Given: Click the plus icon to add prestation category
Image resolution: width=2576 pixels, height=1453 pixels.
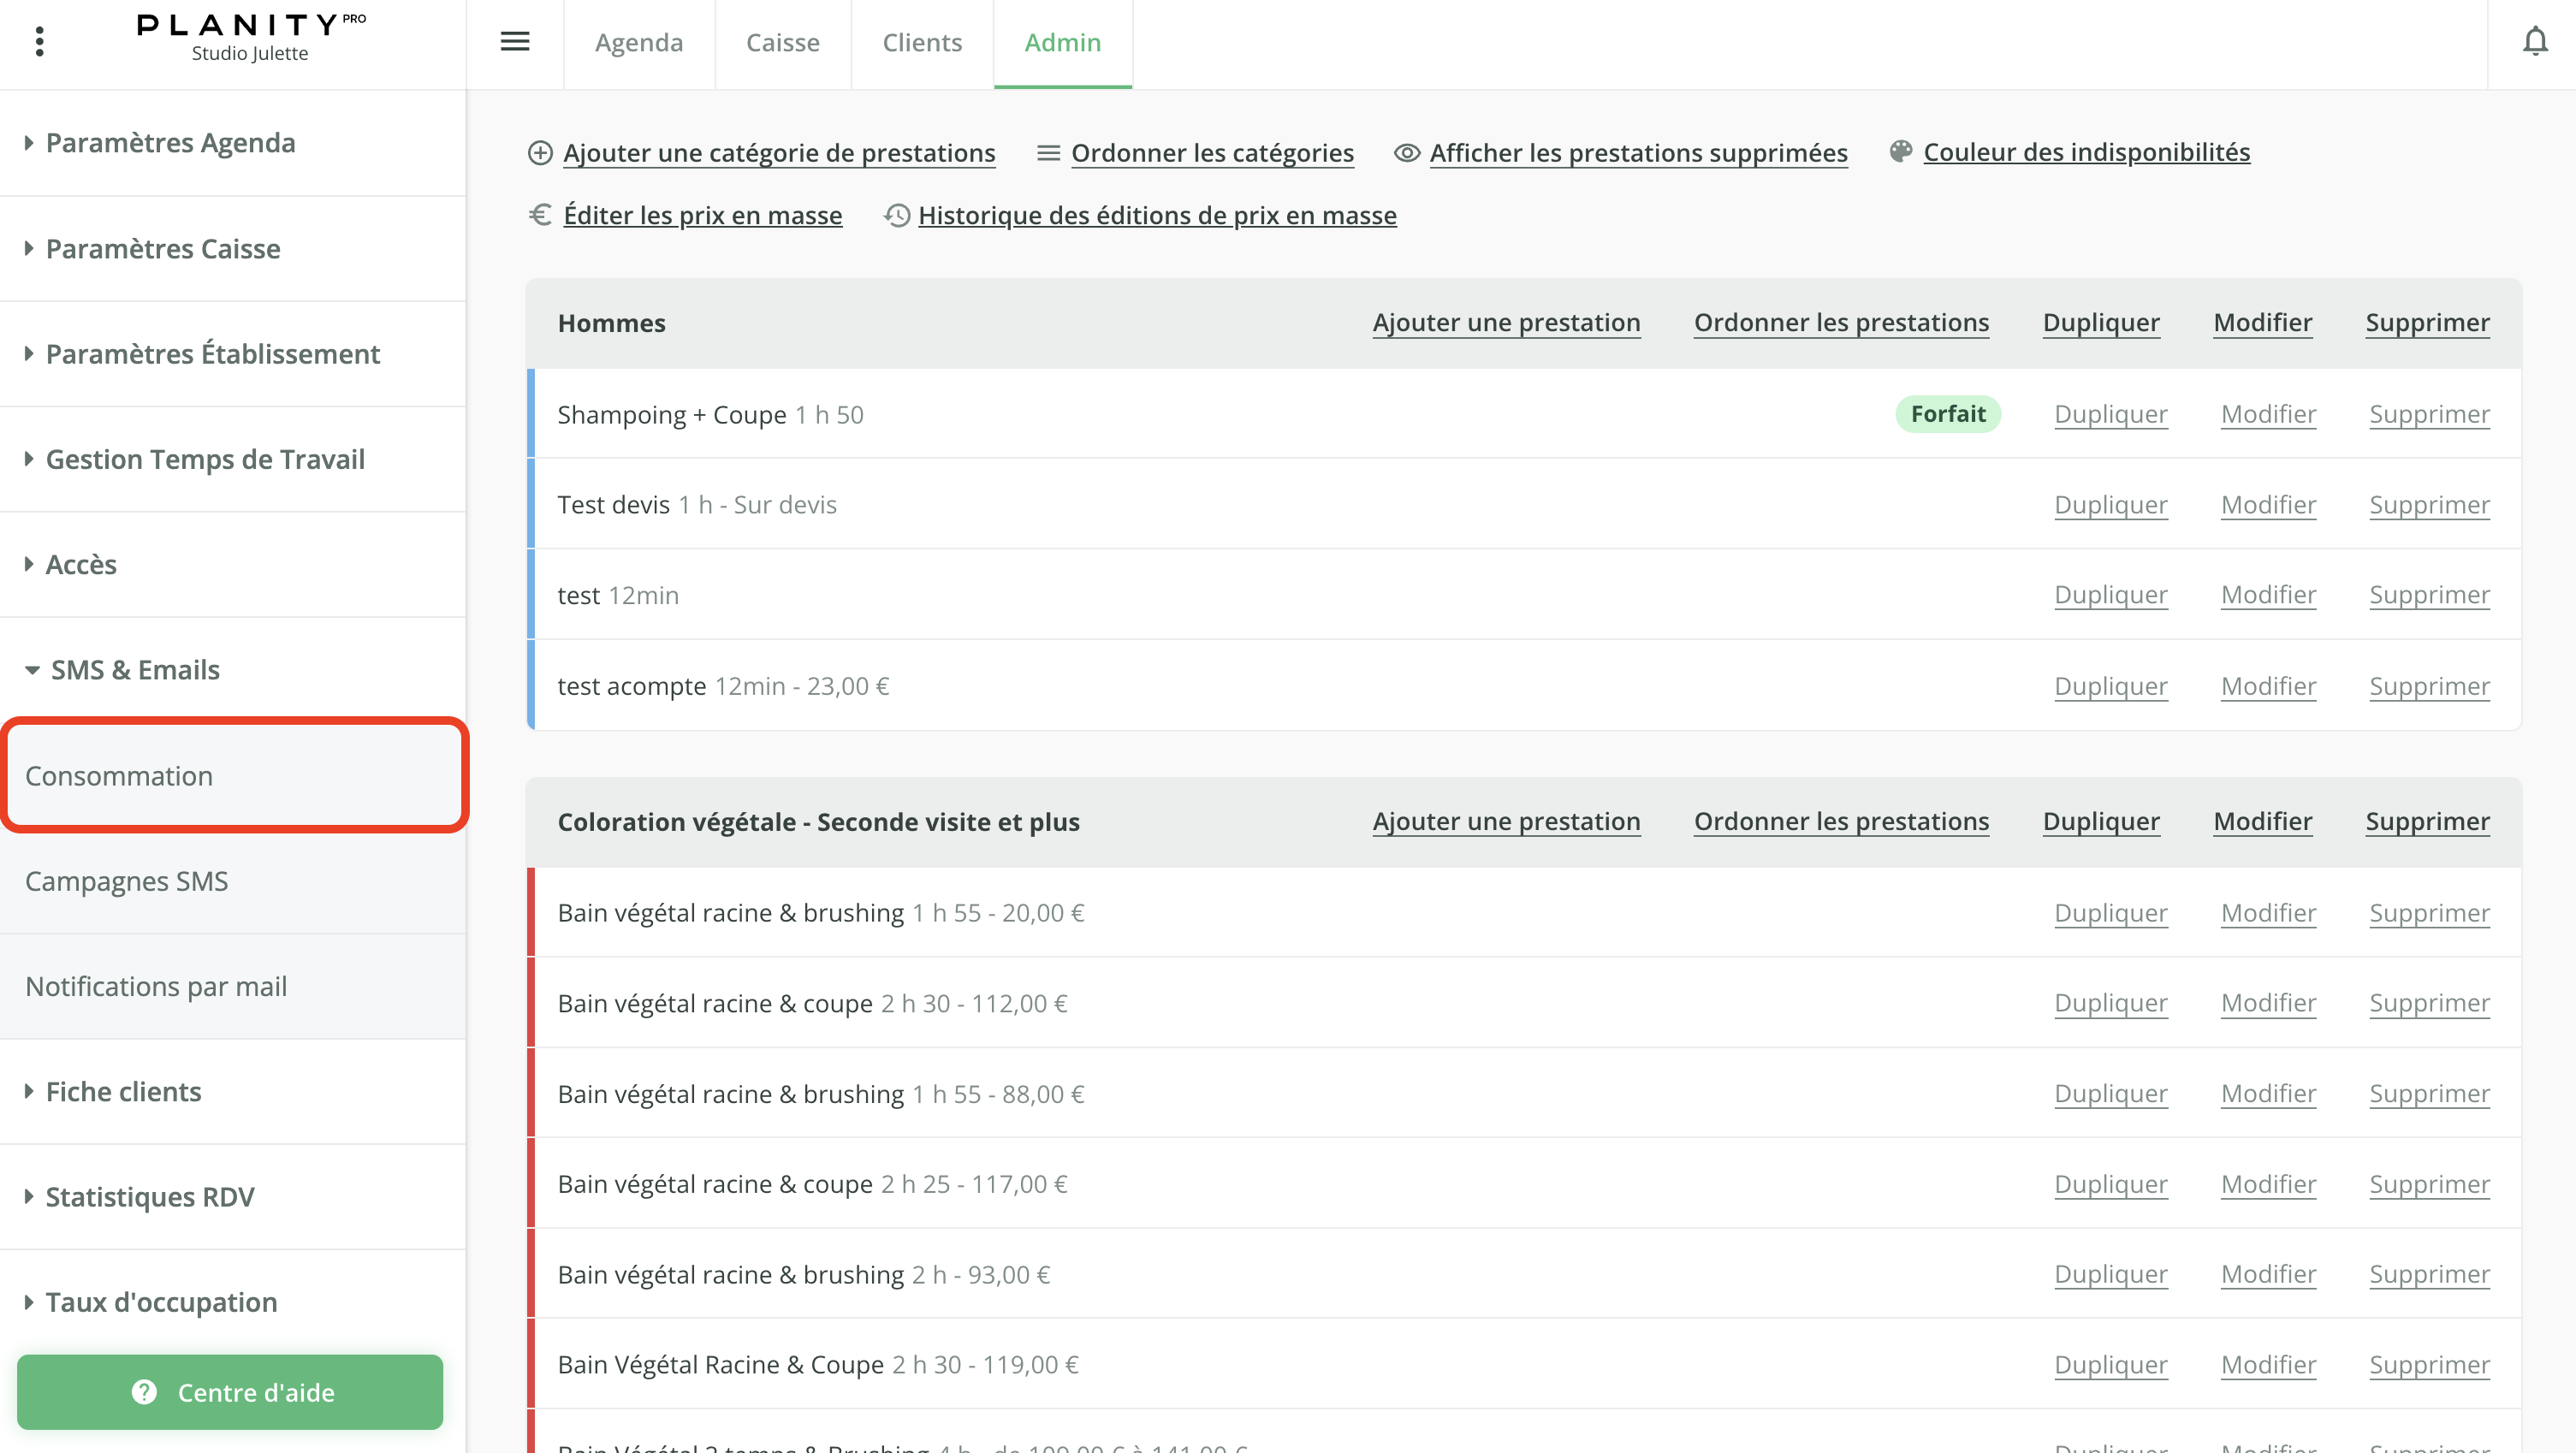Looking at the screenshot, I should 541,153.
